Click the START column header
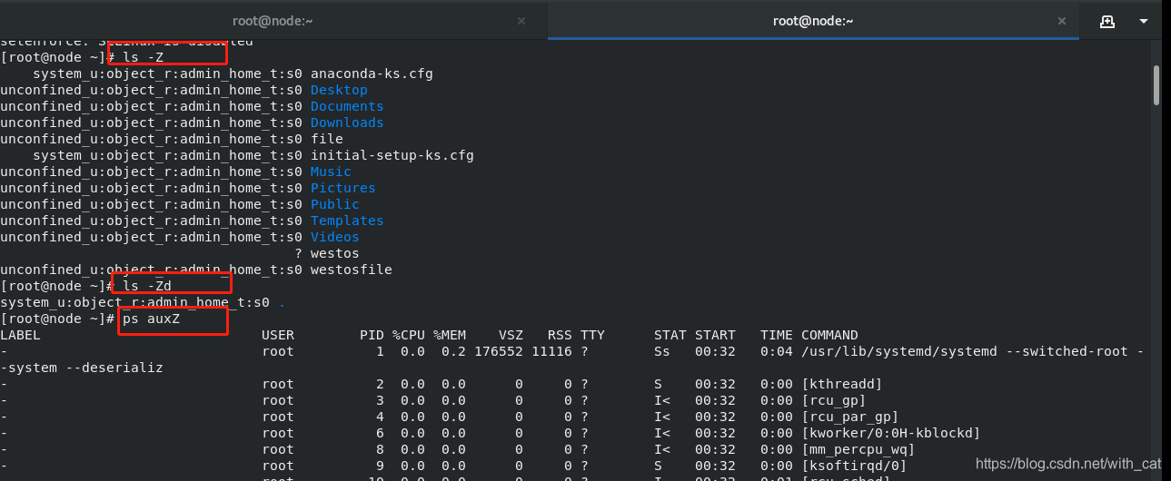Image resolution: width=1171 pixels, height=481 pixels. [715, 335]
